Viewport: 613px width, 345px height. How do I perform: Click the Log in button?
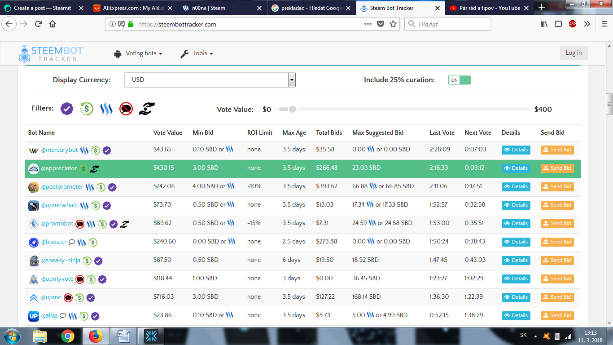[x=574, y=53]
